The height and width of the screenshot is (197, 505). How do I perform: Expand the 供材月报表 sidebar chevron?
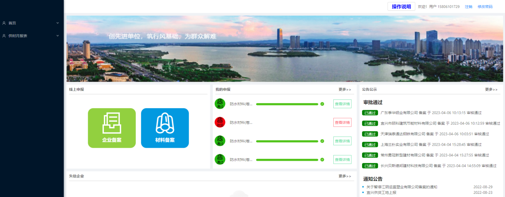(x=57, y=36)
